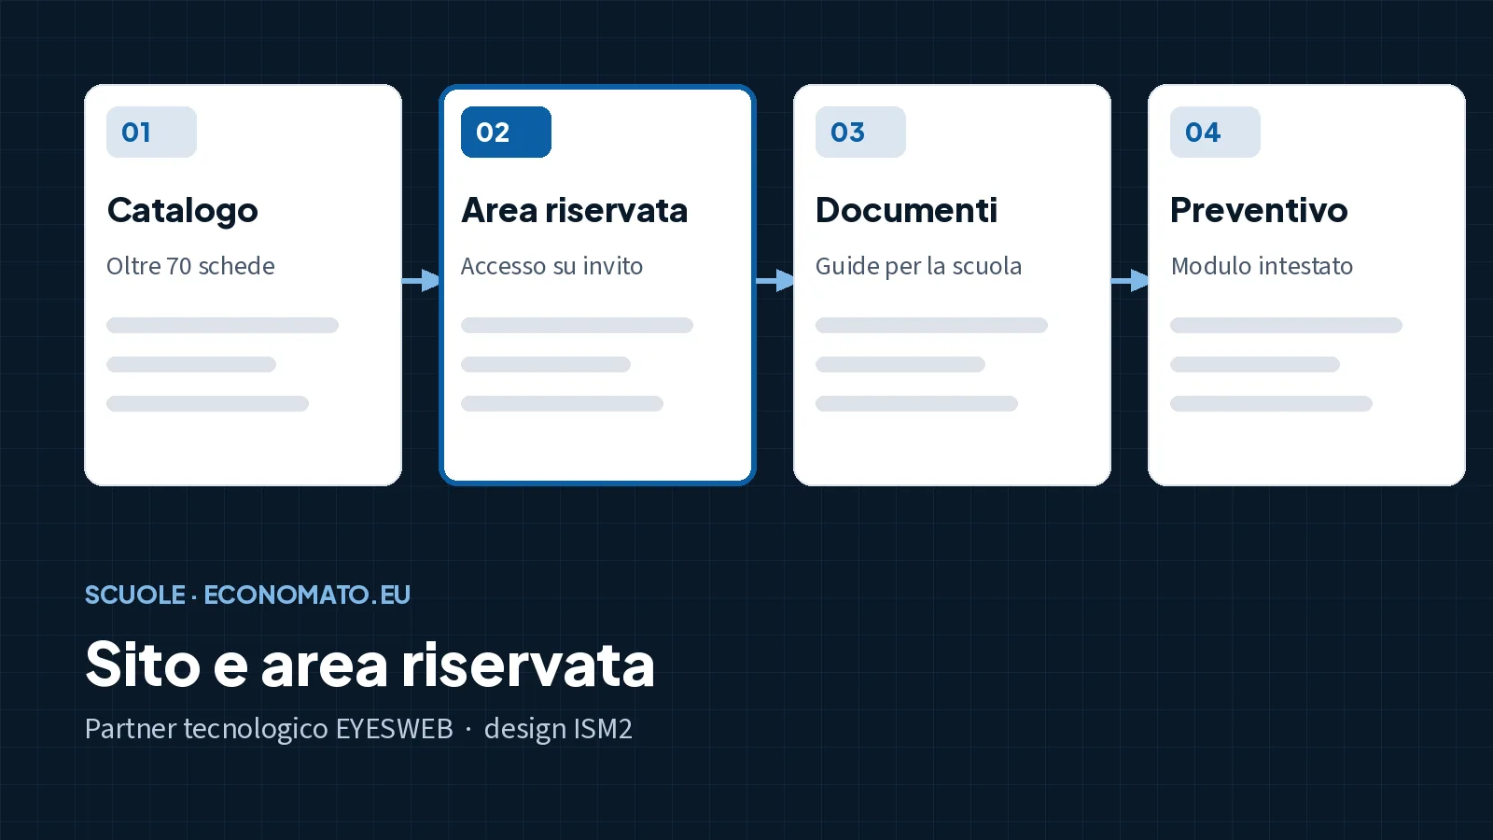Image resolution: width=1493 pixels, height=840 pixels.
Task: Click the highlighted 02 step badge
Action: [506, 132]
